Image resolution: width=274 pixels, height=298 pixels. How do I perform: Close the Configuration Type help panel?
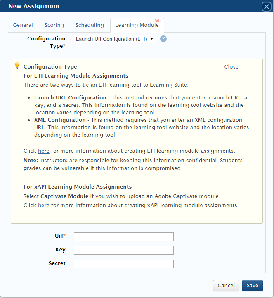tap(231, 67)
